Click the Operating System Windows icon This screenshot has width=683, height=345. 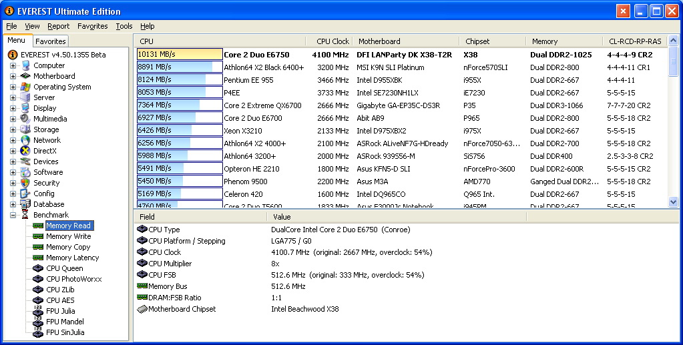point(25,87)
